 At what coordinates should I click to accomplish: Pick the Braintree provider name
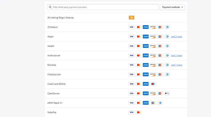[52, 65]
